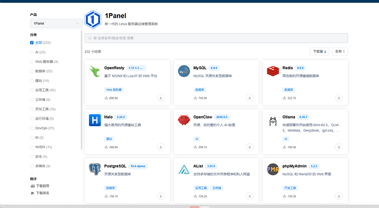The image size is (379, 208).
Task: Click download icon on OpenResty card
Action: 161,98
